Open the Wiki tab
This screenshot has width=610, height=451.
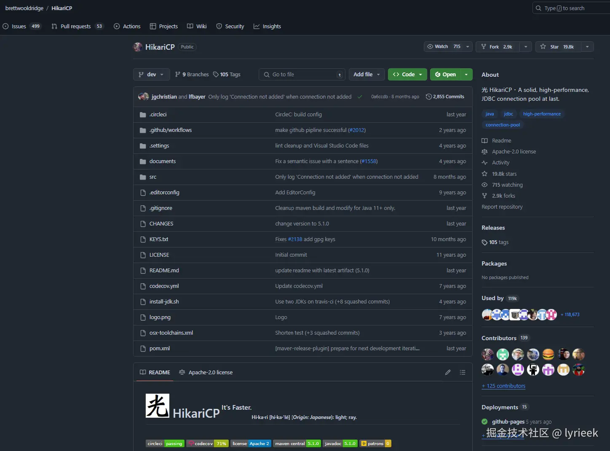197,26
